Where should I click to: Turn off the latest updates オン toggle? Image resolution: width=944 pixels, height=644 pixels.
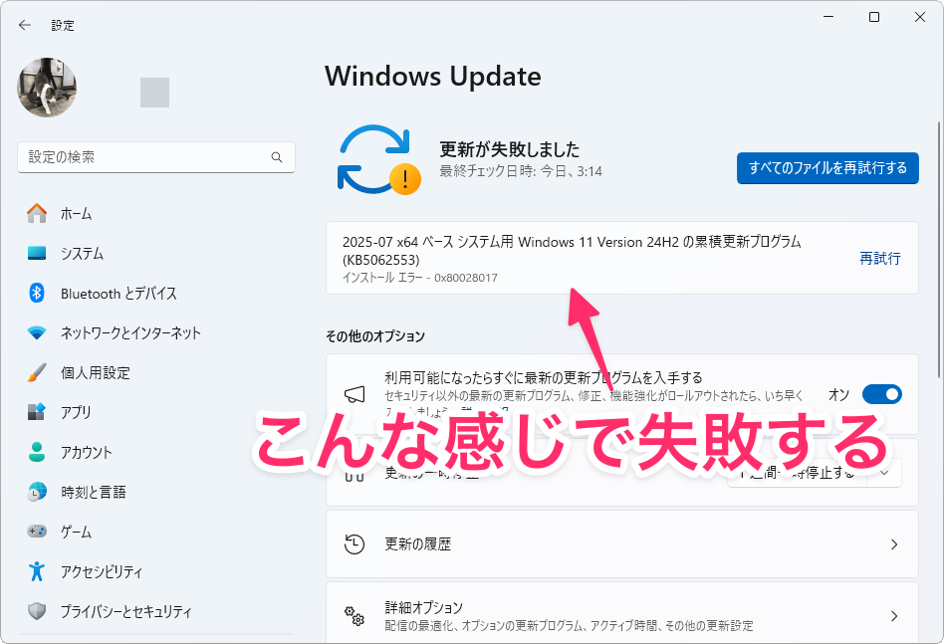[882, 394]
